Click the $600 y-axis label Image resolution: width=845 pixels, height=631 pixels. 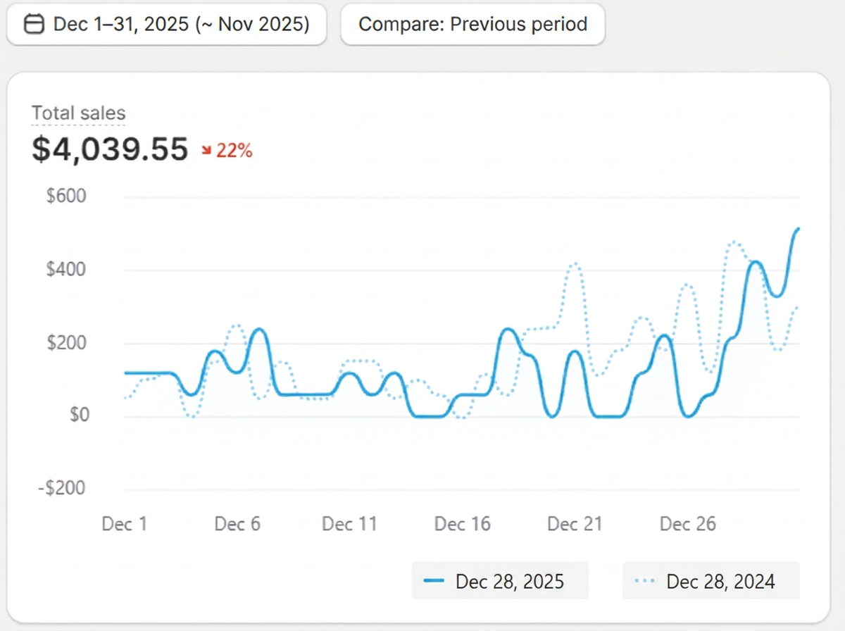pyautogui.click(x=66, y=196)
